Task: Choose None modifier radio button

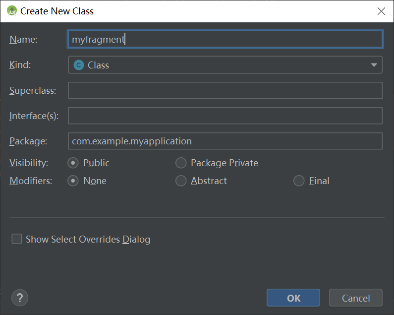Action: pos(73,181)
